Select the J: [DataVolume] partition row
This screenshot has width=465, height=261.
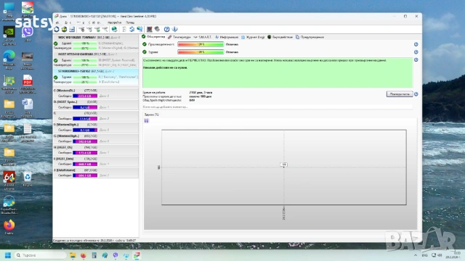(95, 173)
